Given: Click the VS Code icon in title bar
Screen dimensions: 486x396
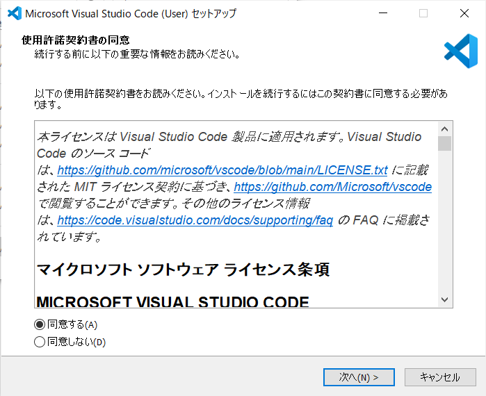Looking at the screenshot, I should [x=15, y=13].
